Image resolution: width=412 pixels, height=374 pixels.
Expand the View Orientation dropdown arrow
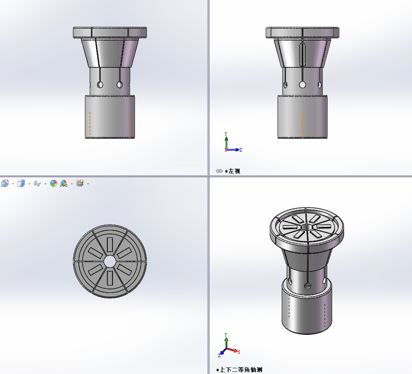(13, 184)
